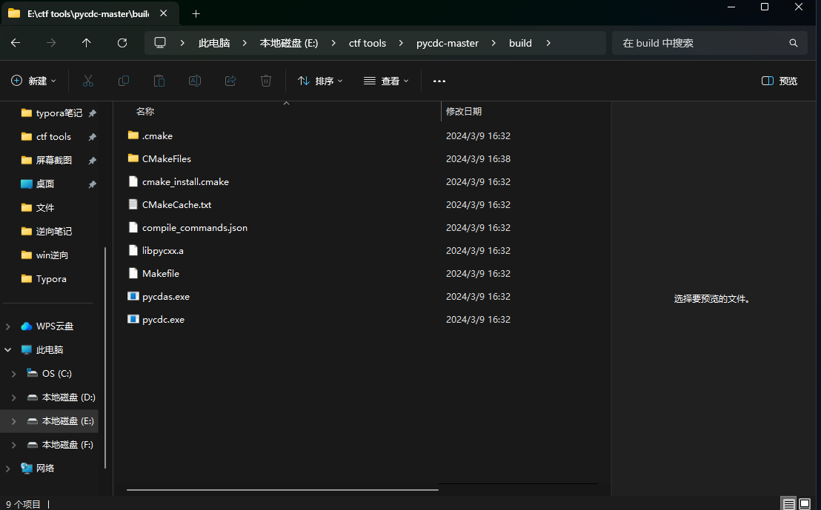Screen dimensions: 821x510
Task: Click the Cut scissors icon in toolbar
Action: (88, 81)
